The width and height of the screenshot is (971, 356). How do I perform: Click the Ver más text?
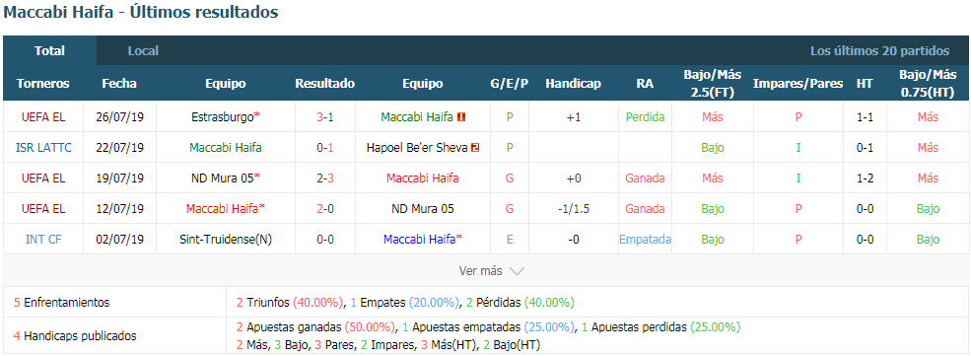[x=481, y=271]
